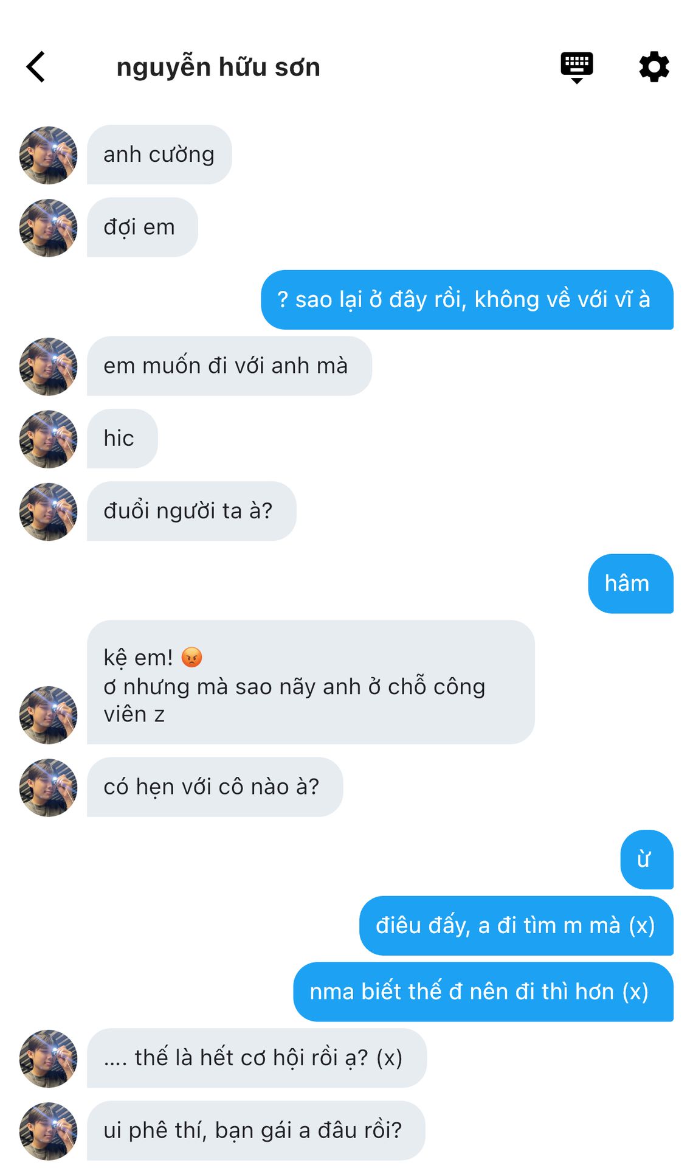Tap avatar next to the "hic" message
The width and height of the screenshot is (693, 1168).
click(49, 439)
